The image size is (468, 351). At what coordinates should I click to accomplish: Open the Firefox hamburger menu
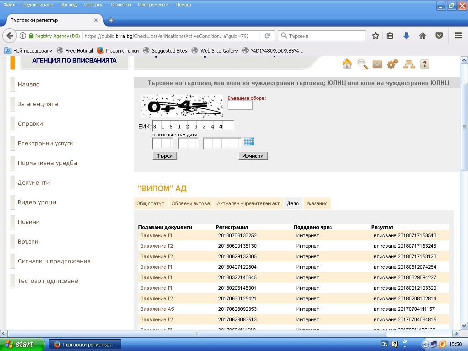458,36
